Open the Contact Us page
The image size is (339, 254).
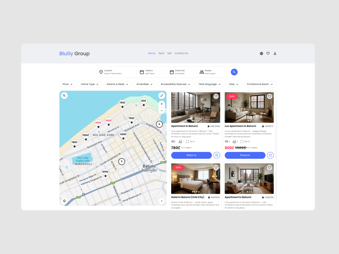click(181, 53)
